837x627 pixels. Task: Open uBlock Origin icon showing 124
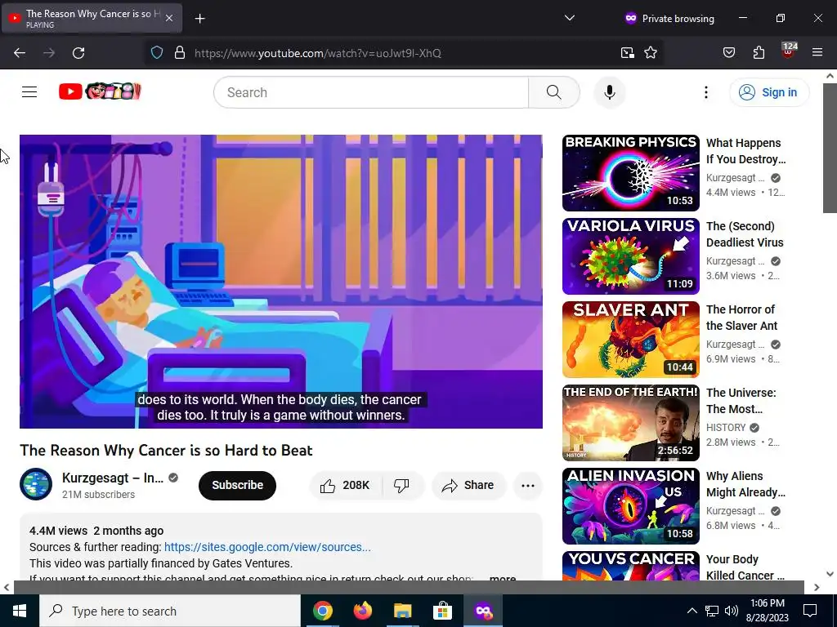click(788, 51)
